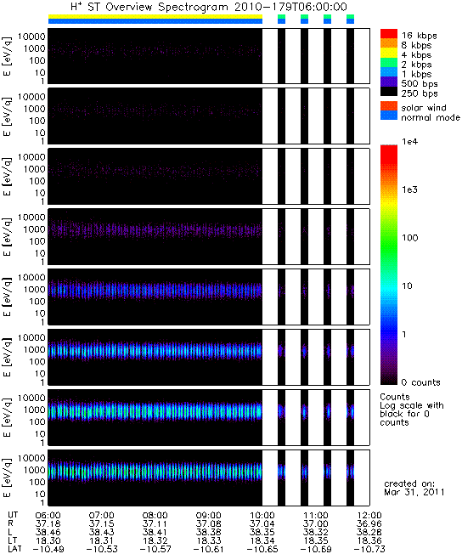Click the '16 kbps' legend label
The height and width of the screenshot is (554, 462).
coord(419,36)
